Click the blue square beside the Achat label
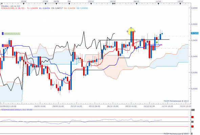 [3, 33]
